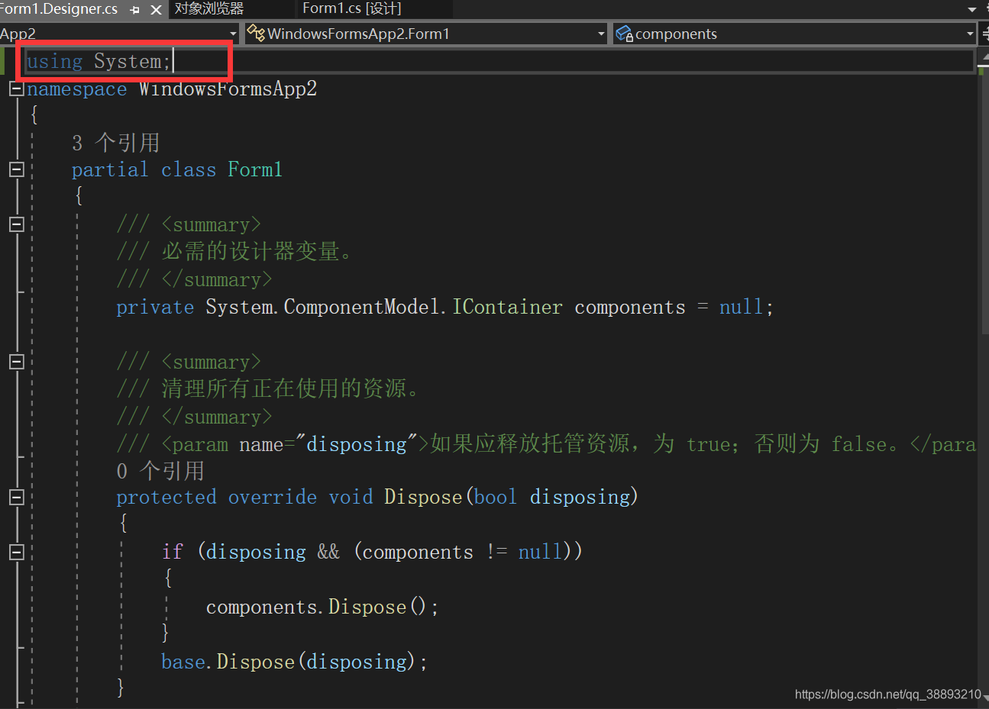Image resolution: width=989 pixels, height=709 pixels.
Task: Place cursor on the using System line
Action: (98, 61)
